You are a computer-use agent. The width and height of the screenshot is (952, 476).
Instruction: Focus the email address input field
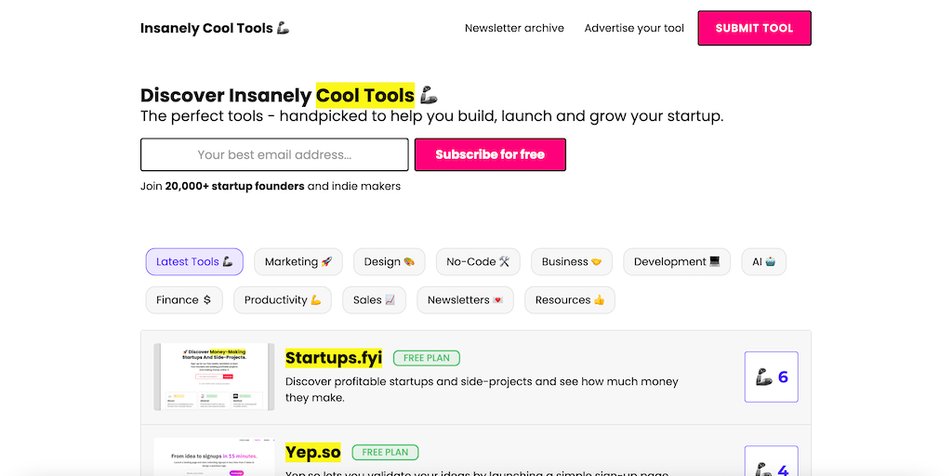tap(274, 154)
